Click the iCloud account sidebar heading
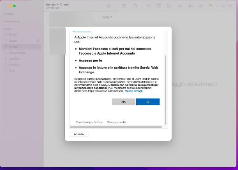238x170 pixels. (7, 29)
